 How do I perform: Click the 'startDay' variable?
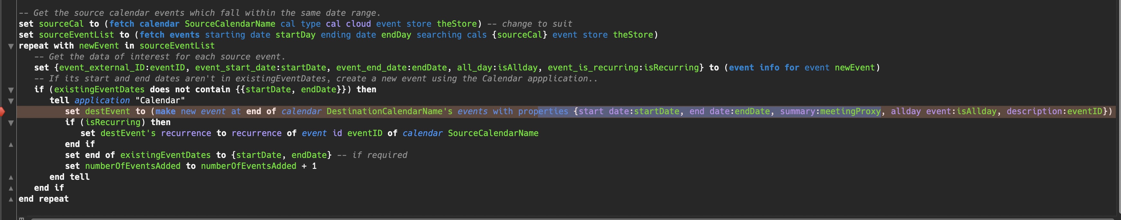tap(295, 35)
